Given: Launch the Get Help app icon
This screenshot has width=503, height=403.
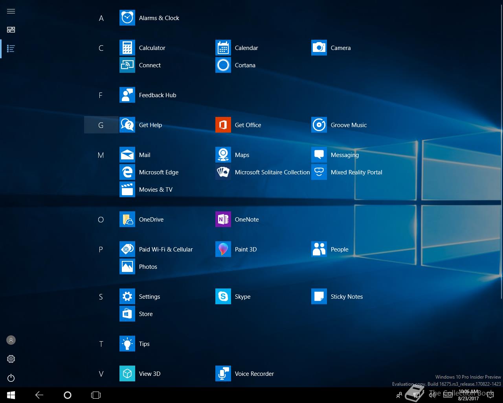Looking at the screenshot, I should pyautogui.click(x=127, y=125).
